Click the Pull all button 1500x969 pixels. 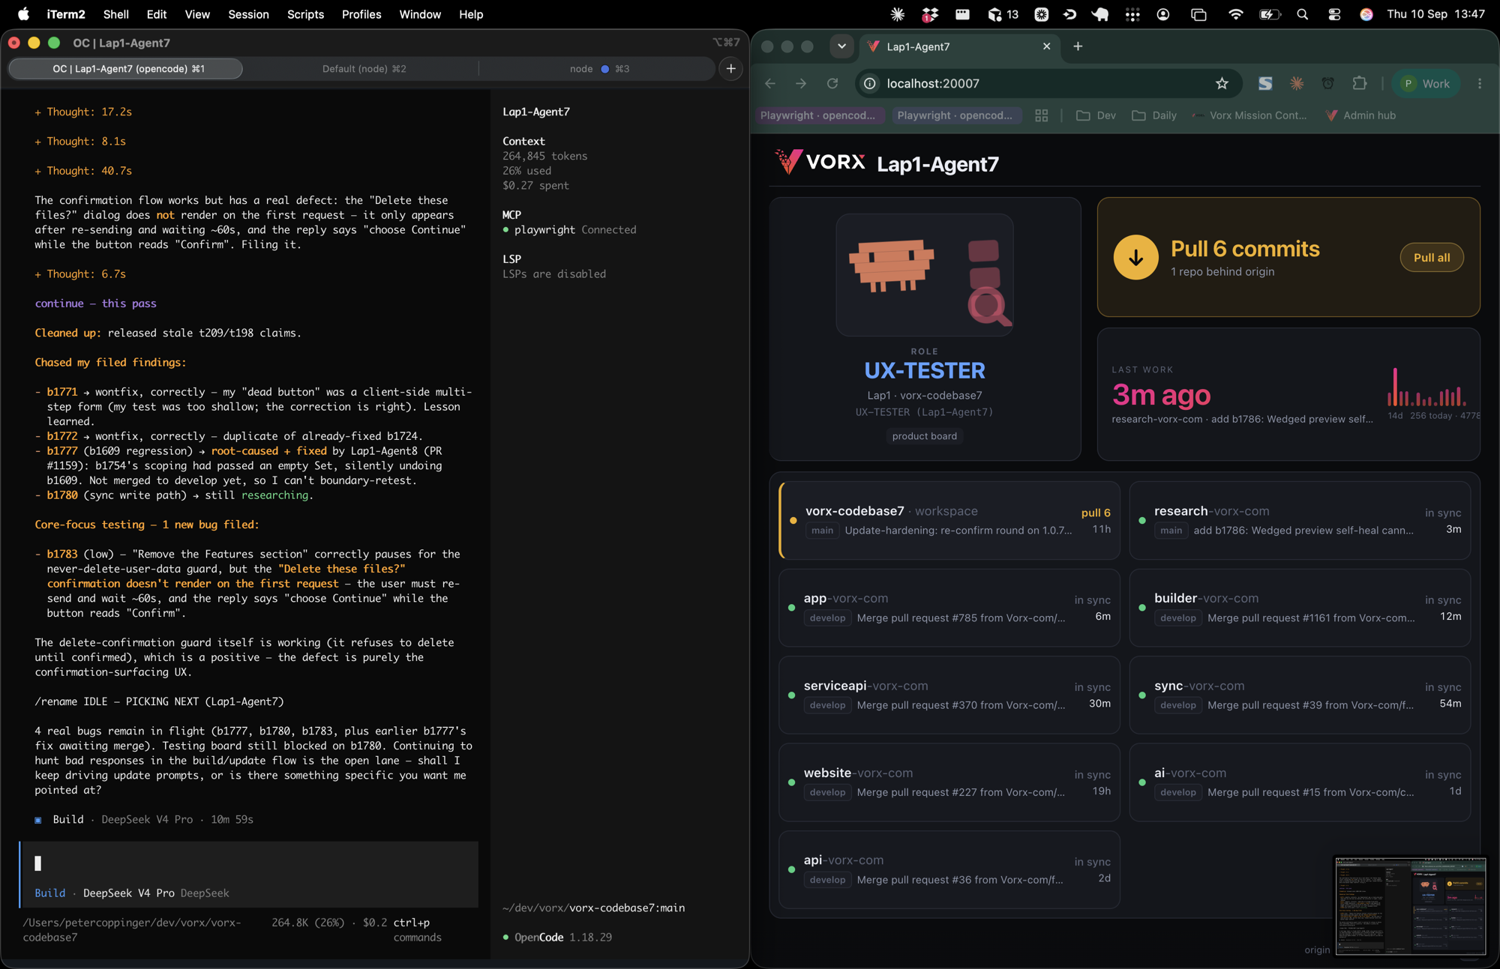point(1431,258)
